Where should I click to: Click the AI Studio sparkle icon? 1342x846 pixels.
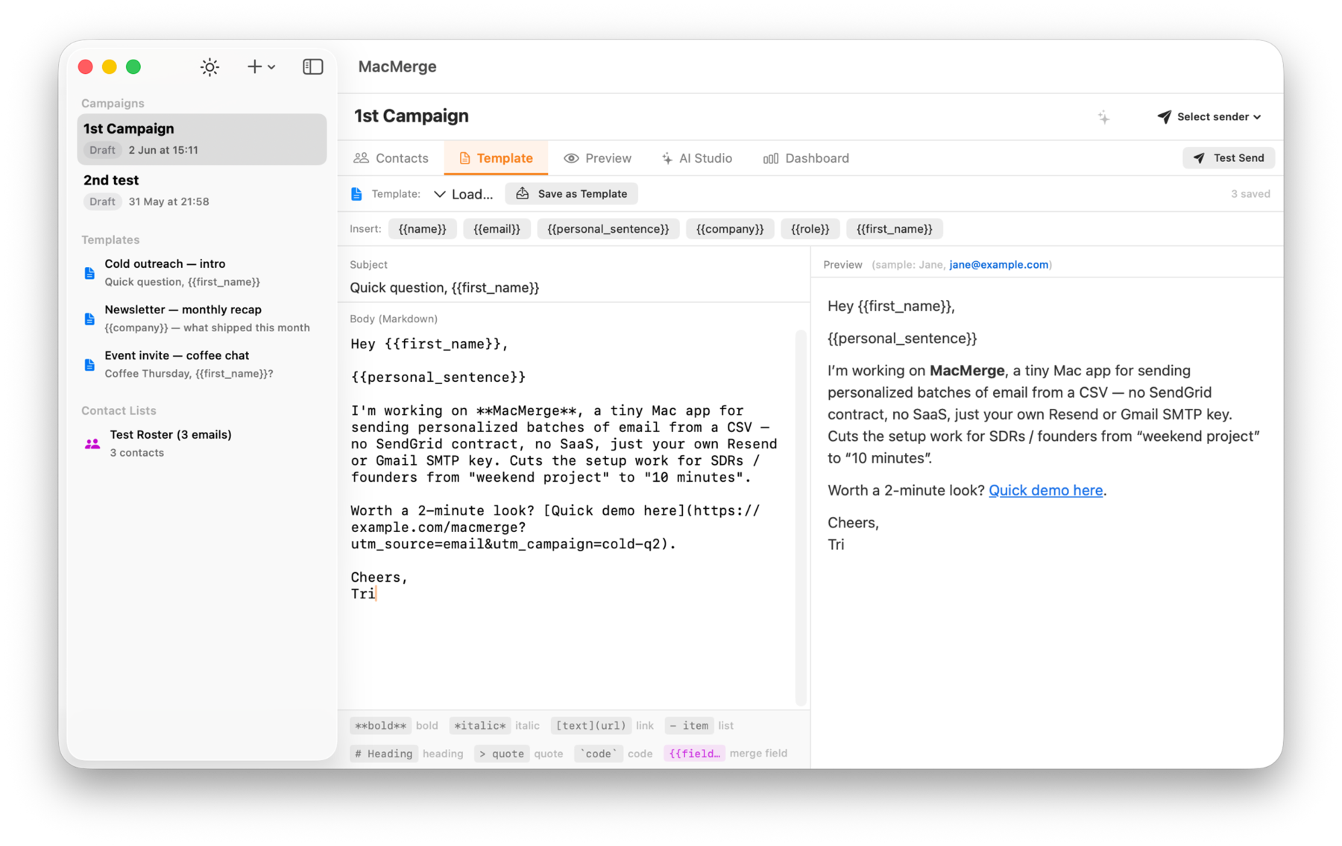pos(667,158)
